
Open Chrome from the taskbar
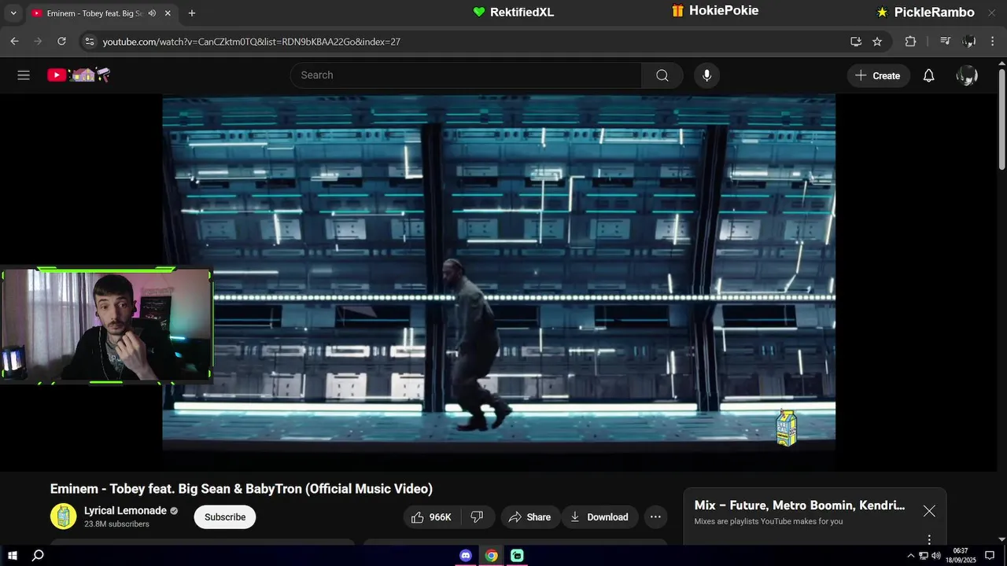[491, 556]
